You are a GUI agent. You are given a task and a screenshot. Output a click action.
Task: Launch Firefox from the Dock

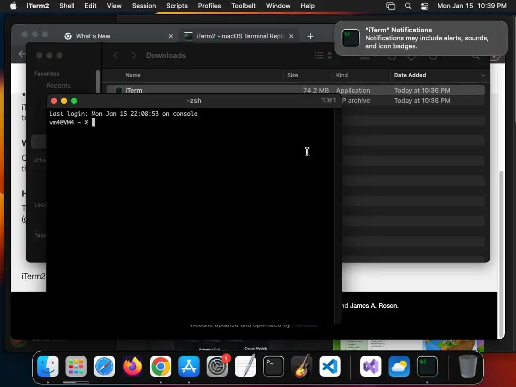coord(133,366)
